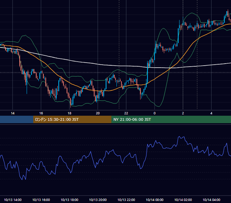Click the 10/13 20:00 date label
The width and height of the screenshot is (231, 203).
[x=98, y=200]
